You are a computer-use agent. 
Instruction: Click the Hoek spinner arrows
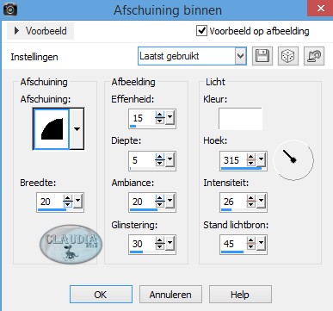(x=251, y=159)
